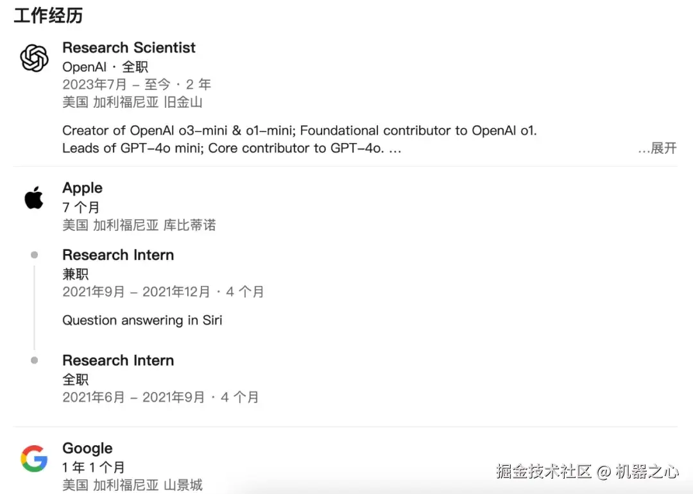Click the Apple company name heading
693x494 pixels.
(x=82, y=188)
